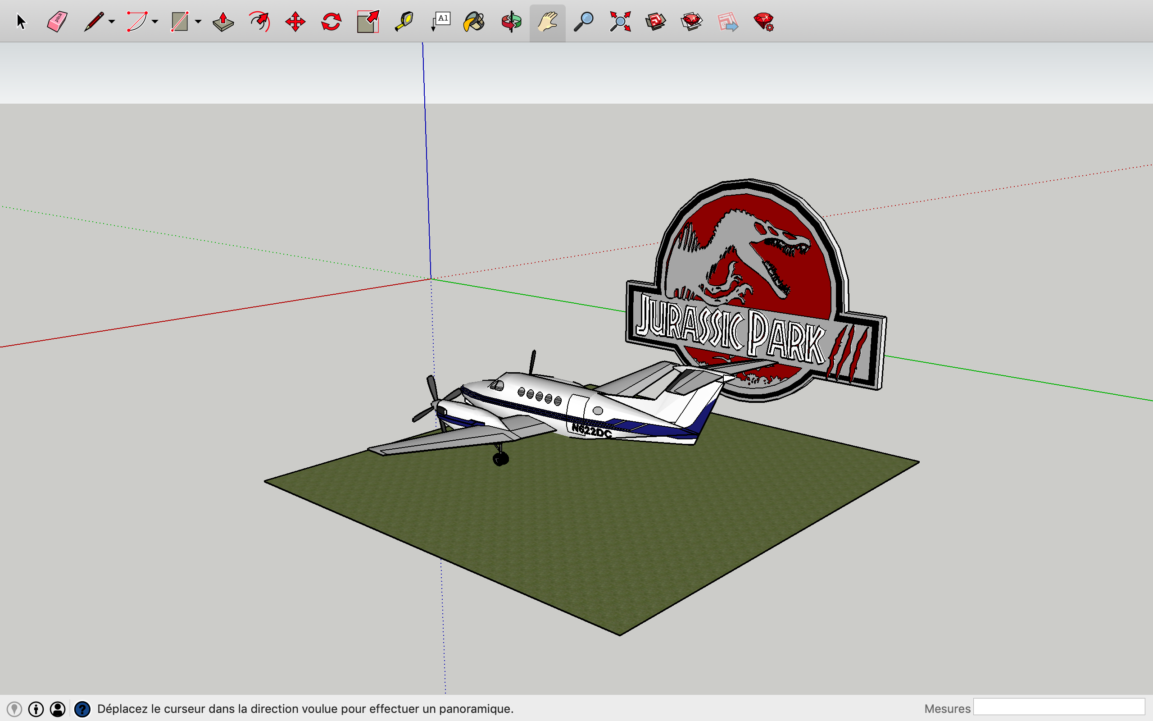The height and width of the screenshot is (721, 1153).
Task: Choose the Zoom magnifier tool
Action: [x=584, y=22]
